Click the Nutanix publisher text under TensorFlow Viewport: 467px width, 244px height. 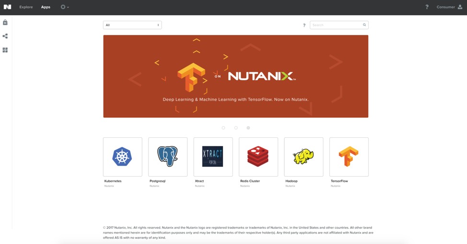pyautogui.click(x=335, y=186)
